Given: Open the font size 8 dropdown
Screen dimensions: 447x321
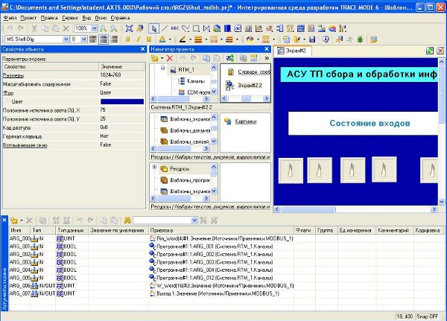Looking at the screenshot, I should pos(83,39).
